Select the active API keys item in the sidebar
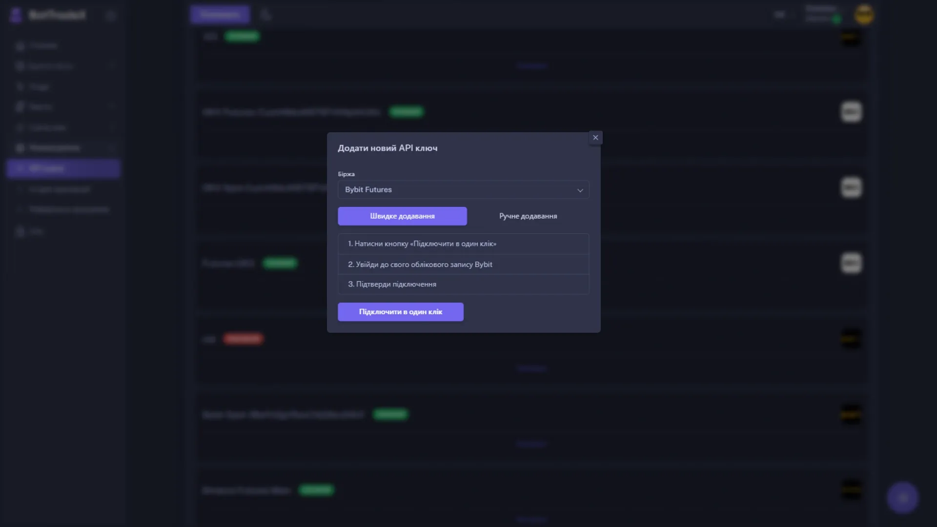Screen dimensions: 937x527 62,168
